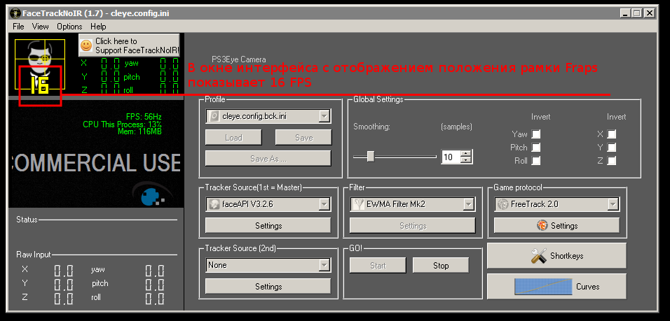670x321 pixels.
Task: Click the FaceTrackNoIR title bar icon
Action: point(15,13)
